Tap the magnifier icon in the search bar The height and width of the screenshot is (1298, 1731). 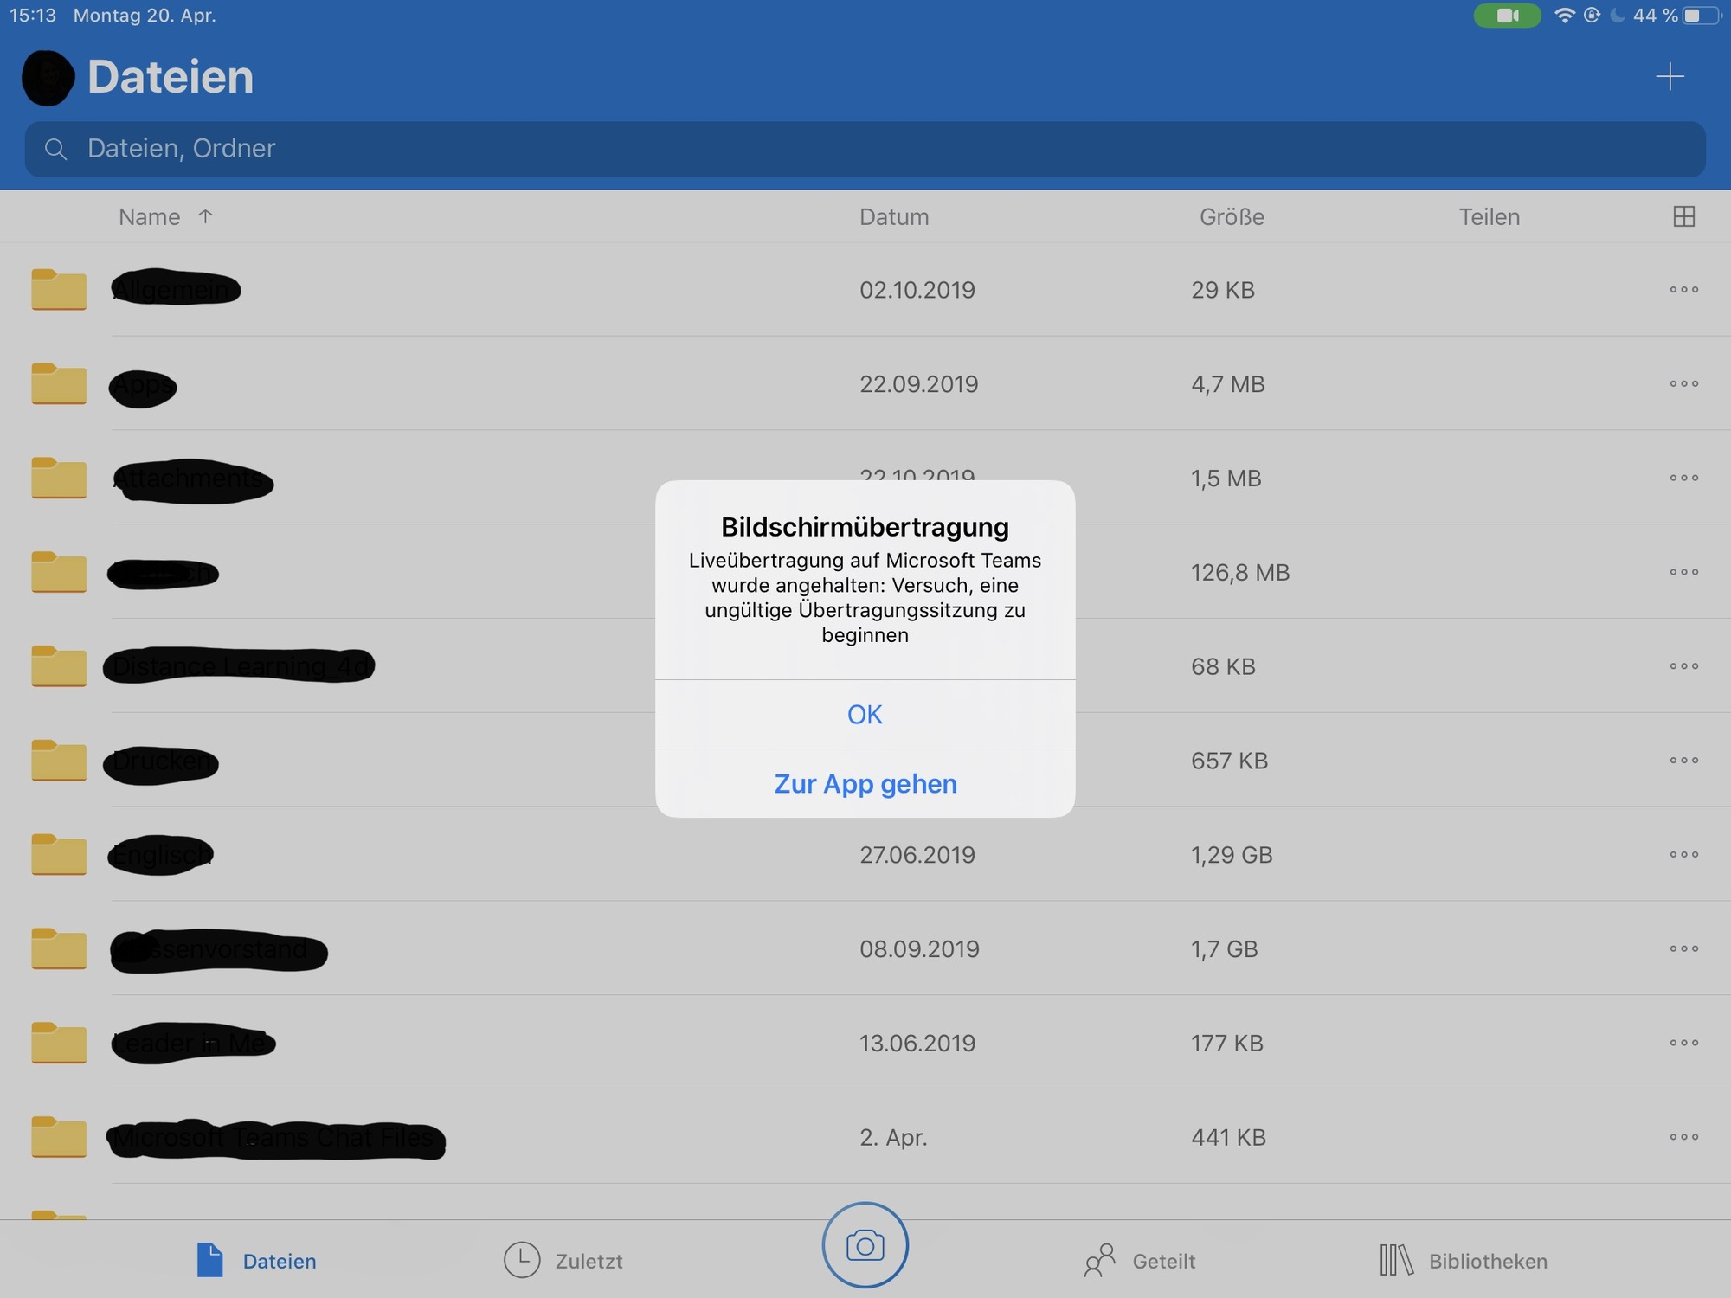55,150
